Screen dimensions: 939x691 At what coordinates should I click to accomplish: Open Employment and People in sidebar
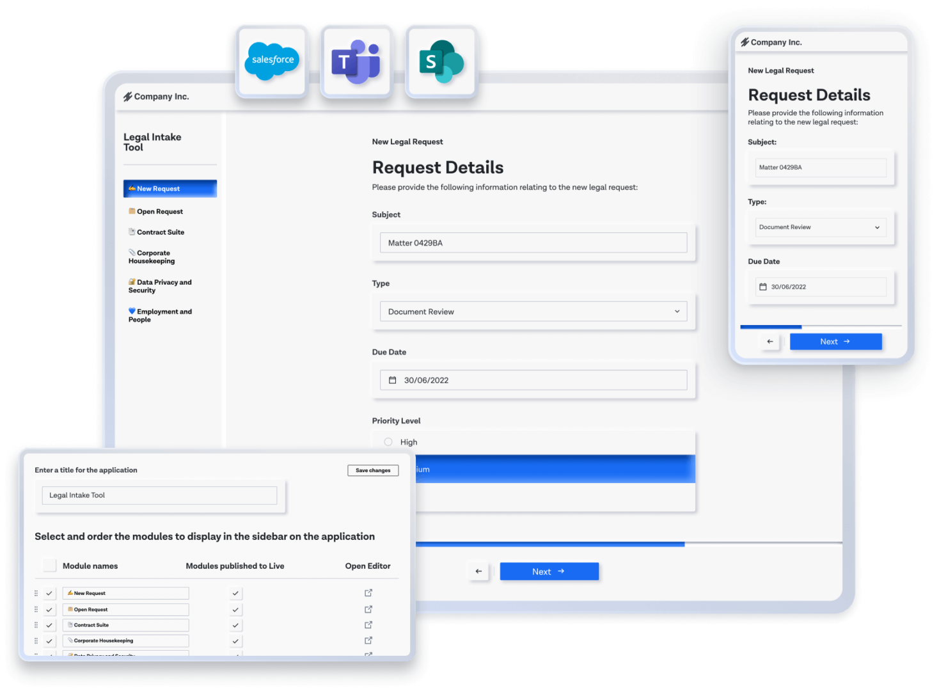tap(160, 315)
